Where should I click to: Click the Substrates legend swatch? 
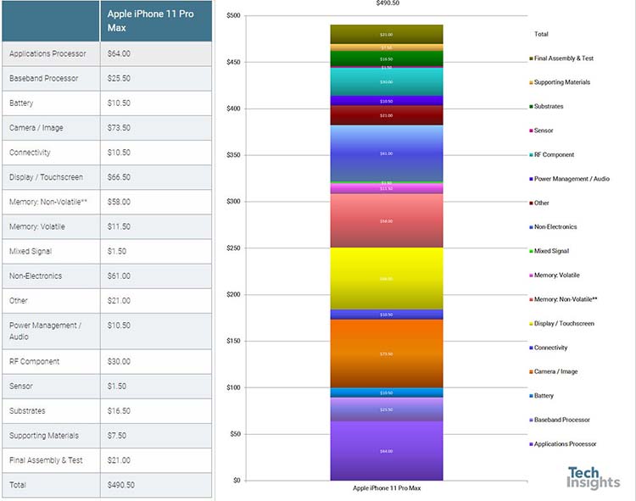[531, 107]
